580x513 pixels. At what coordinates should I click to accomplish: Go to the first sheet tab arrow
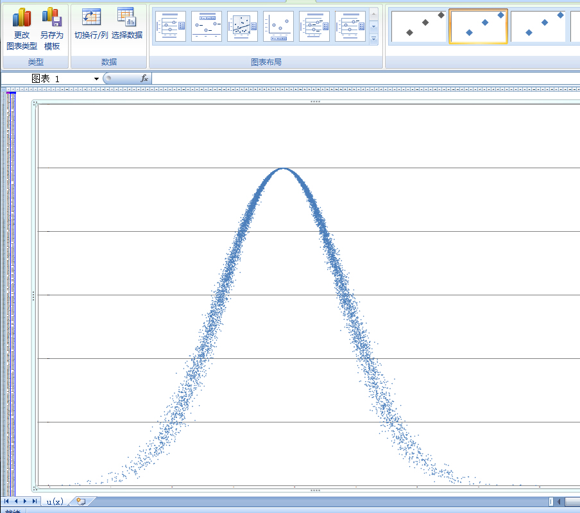tap(6, 501)
